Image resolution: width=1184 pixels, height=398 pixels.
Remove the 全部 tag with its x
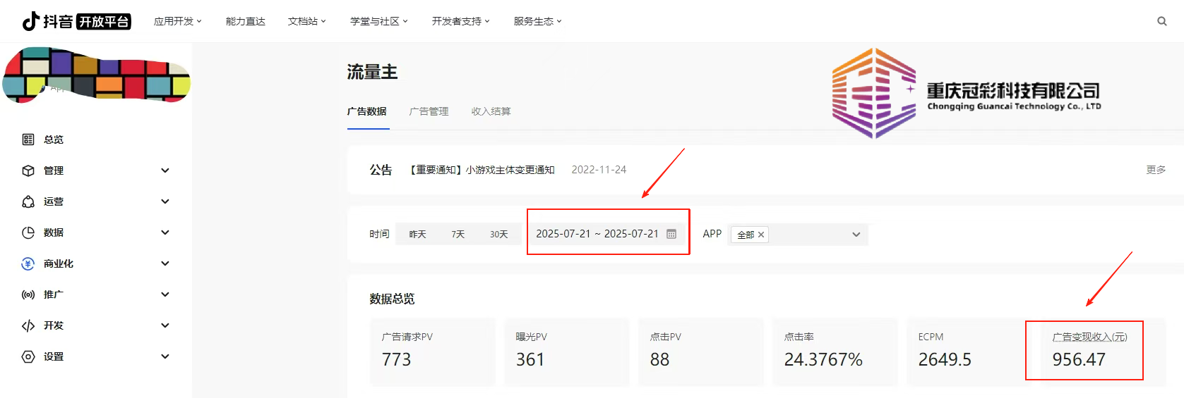click(761, 235)
